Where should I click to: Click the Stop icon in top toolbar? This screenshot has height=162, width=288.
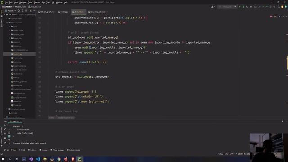pos(251,7)
